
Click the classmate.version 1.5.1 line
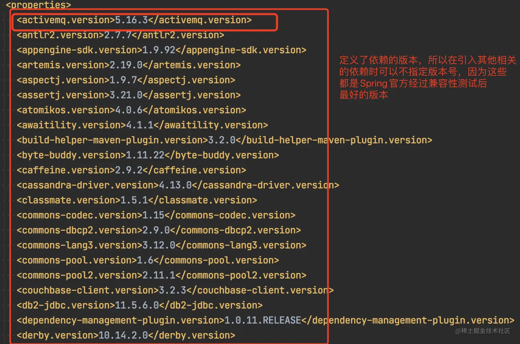click(x=137, y=200)
